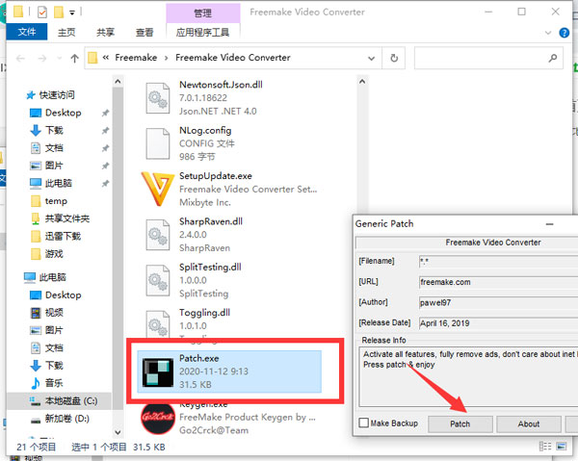The image size is (578, 461).
Task: Click the back navigation arrow
Action: [x=20, y=58]
